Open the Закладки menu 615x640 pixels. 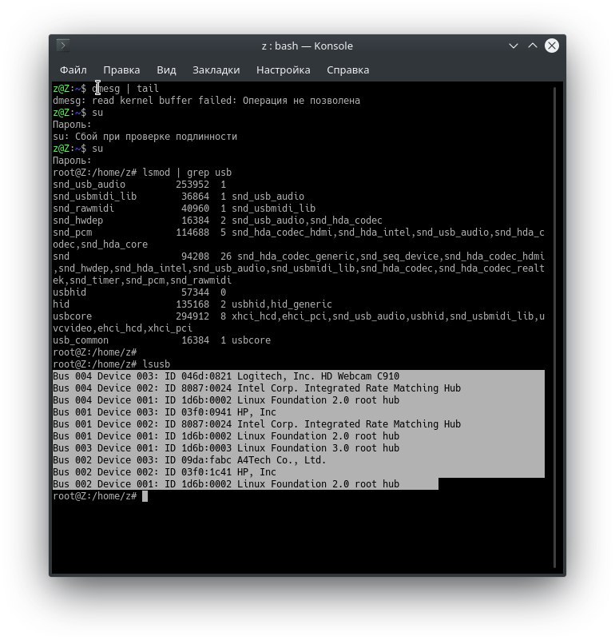tap(216, 70)
